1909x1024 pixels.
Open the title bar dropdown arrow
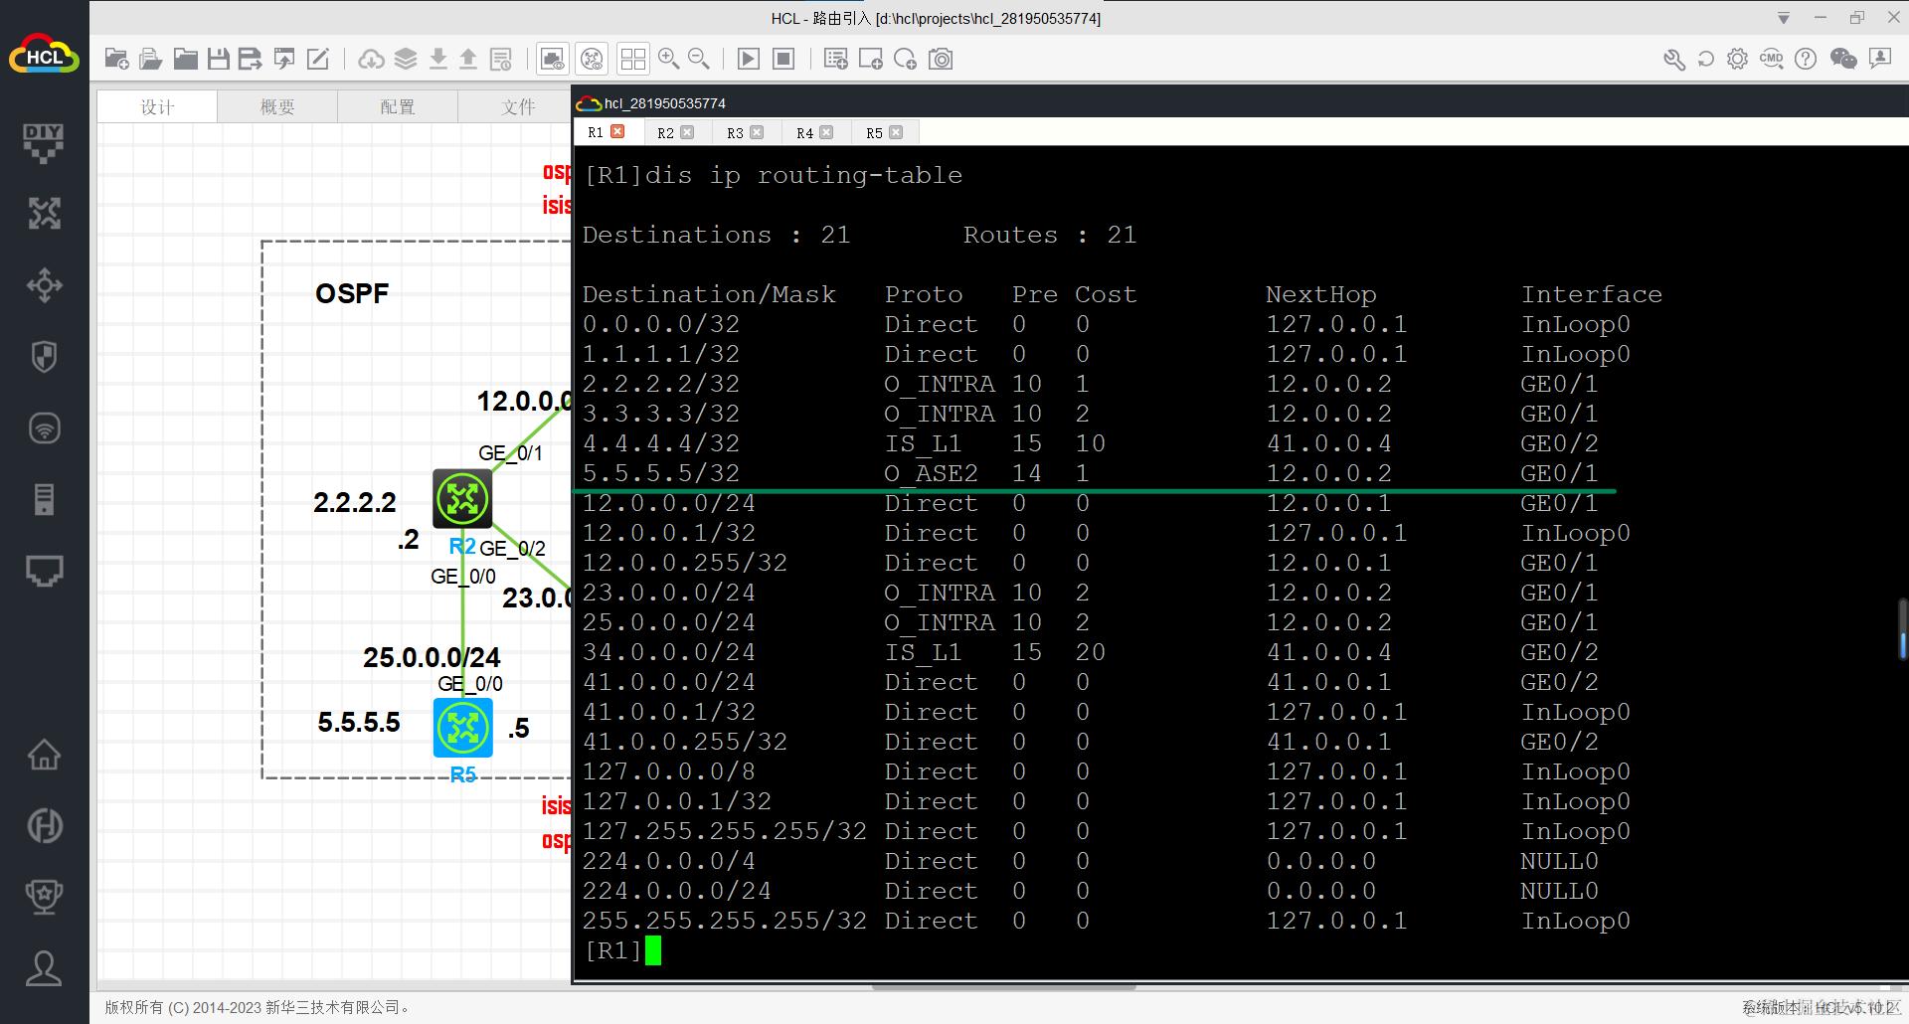coord(1784,18)
